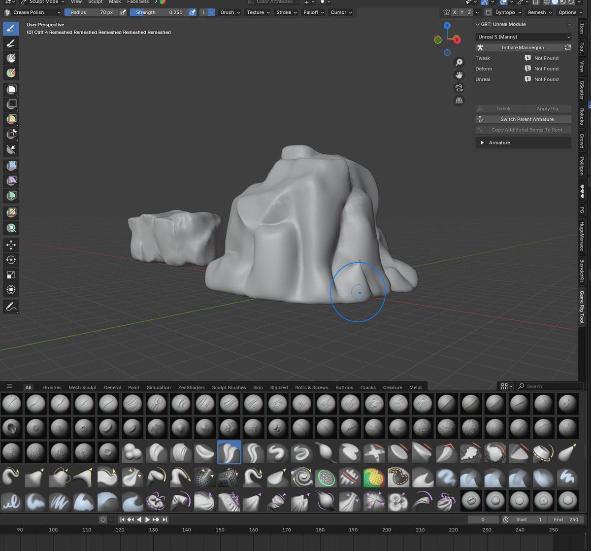Screen dimensions: 591x551
Task: Activate the Annotate tool at toolbar bottom
Action: tap(11, 307)
